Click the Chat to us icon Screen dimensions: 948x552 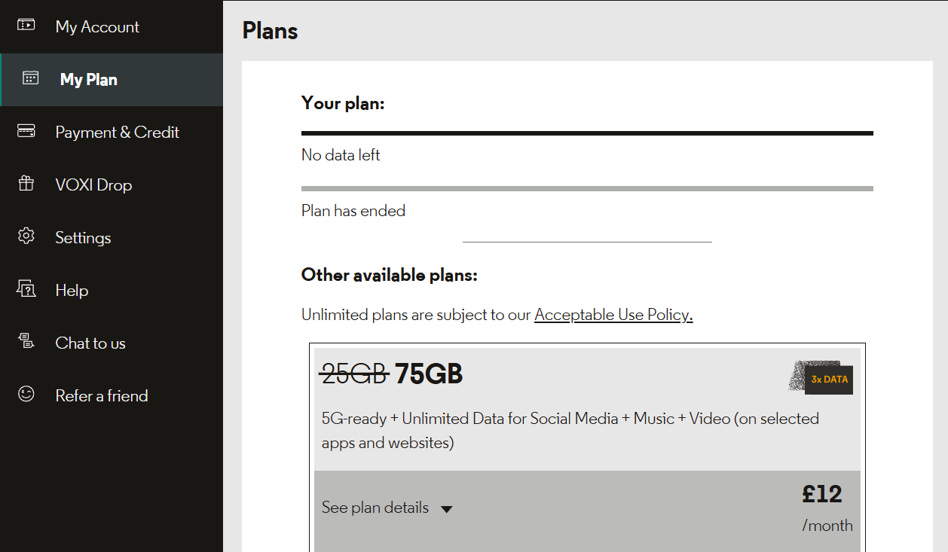pos(26,342)
